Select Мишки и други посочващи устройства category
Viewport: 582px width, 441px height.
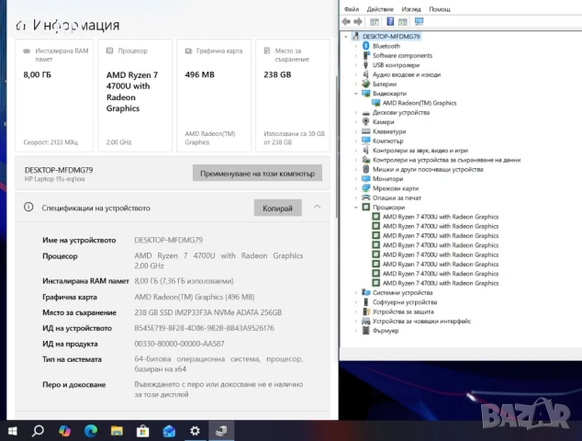point(428,169)
